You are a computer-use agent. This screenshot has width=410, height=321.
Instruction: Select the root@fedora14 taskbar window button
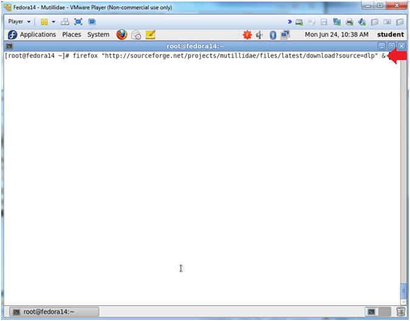coord(54,312)
